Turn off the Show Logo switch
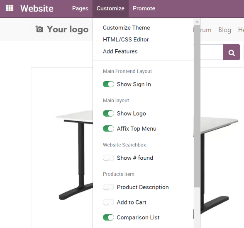 108,113
